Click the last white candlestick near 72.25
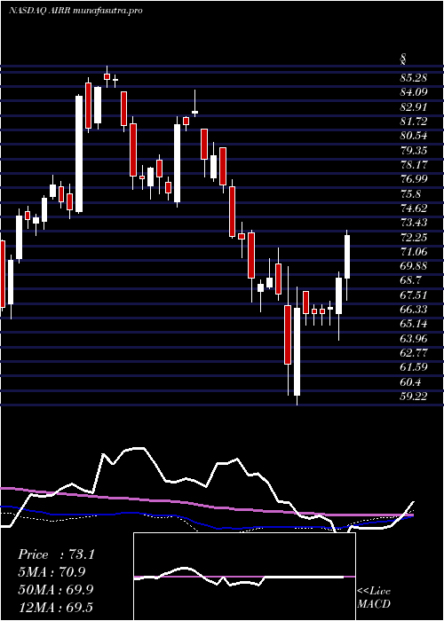This screenshot has height=621, width=444. pyautogui.click(x=347, y=256)
